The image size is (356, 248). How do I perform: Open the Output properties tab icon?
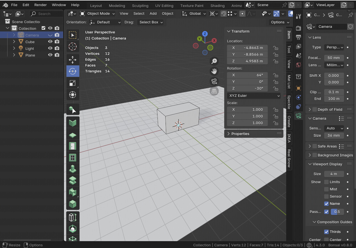(x=298, y=37)
